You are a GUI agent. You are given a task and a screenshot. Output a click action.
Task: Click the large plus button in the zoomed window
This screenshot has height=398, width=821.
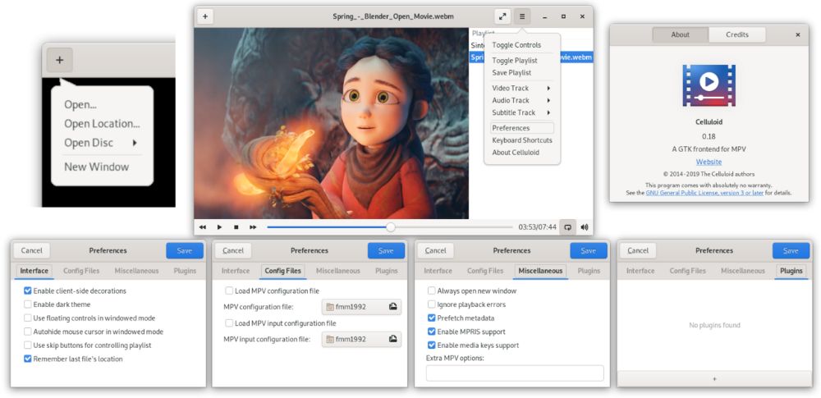pos(60,60)
